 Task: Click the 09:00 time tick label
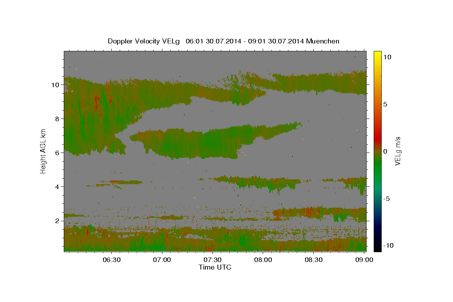364,260
